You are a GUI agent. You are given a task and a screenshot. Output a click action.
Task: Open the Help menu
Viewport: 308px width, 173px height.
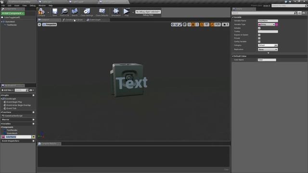click(51, 6)
